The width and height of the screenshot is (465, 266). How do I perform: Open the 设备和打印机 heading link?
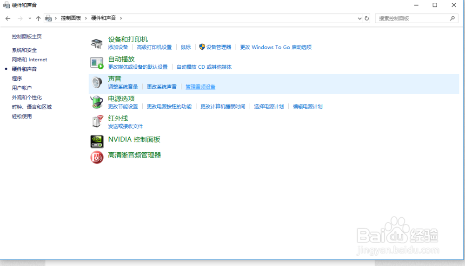point(128,39)
